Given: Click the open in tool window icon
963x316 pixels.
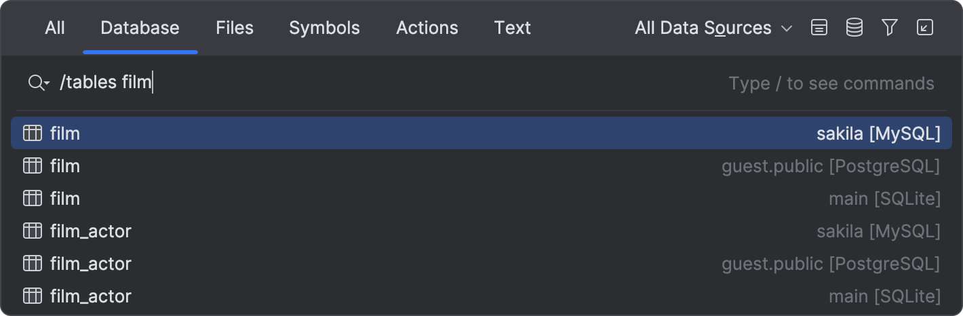Looking at the screenshot, I should click(x=924, y=28).
